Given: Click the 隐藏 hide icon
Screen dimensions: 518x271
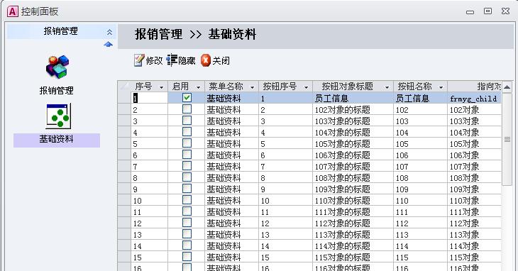Looking at the screenshot, I should (172, 60).
